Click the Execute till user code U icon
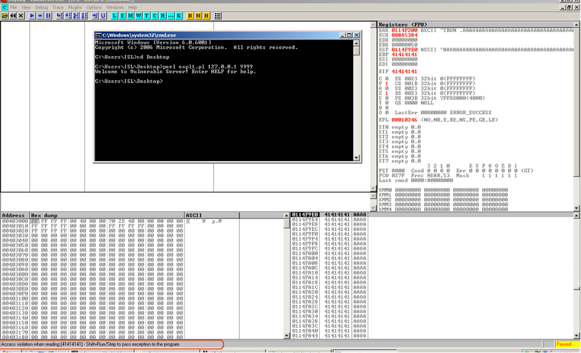Screen dimensions: 581x353 pos(103,16)
